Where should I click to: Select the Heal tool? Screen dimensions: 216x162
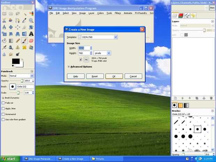24,47
